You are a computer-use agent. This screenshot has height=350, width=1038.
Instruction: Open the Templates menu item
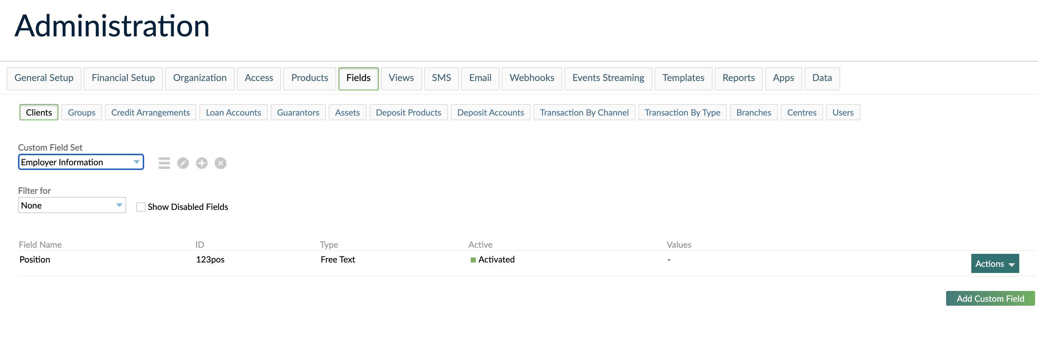pos(683,78)
